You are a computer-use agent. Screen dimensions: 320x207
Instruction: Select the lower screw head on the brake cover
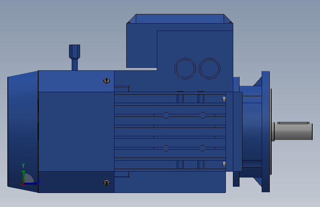107,183
